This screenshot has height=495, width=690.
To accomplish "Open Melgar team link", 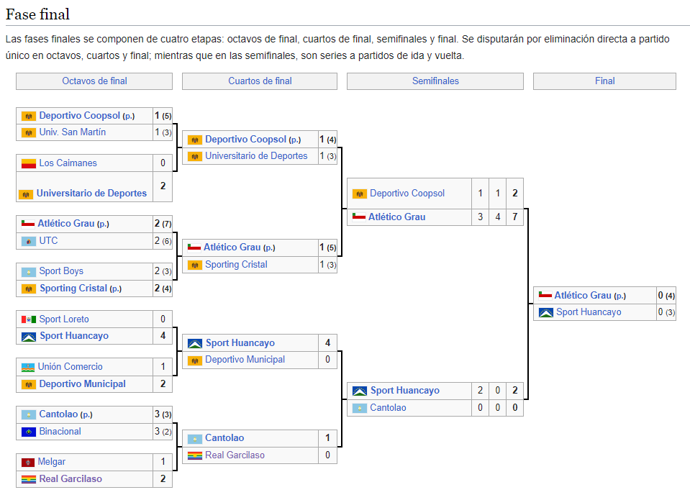I will 52,462.
